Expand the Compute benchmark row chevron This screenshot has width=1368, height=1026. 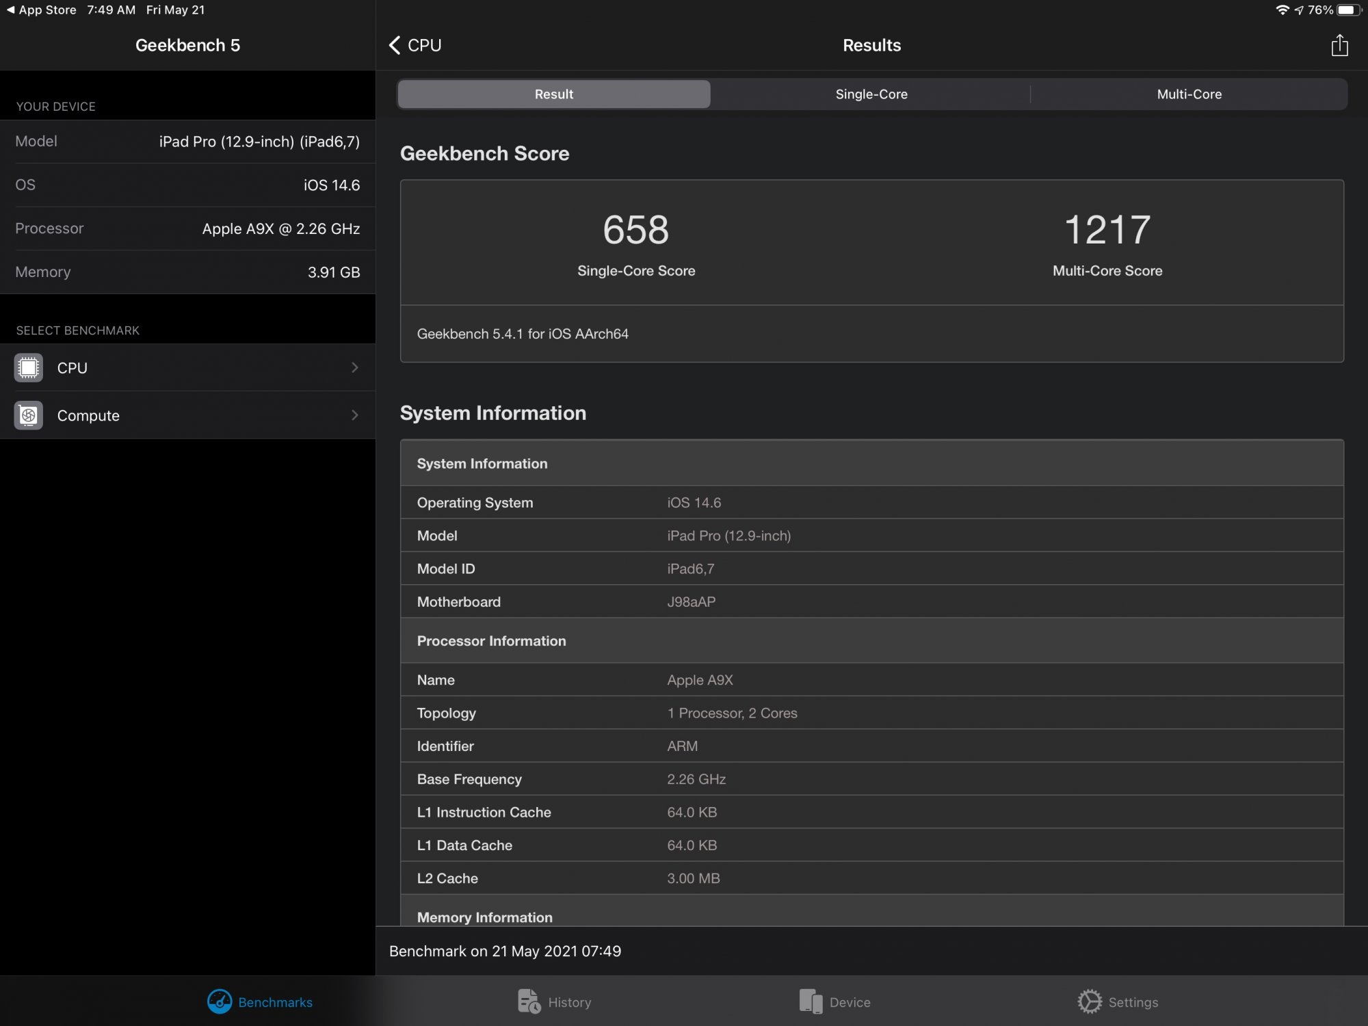pos(354,415)
